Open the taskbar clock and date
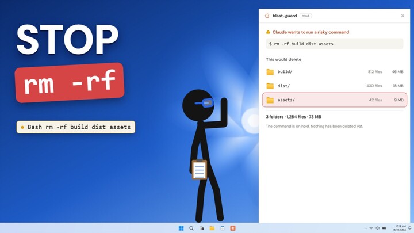This screenshot has width=414, height=233. 400,228
